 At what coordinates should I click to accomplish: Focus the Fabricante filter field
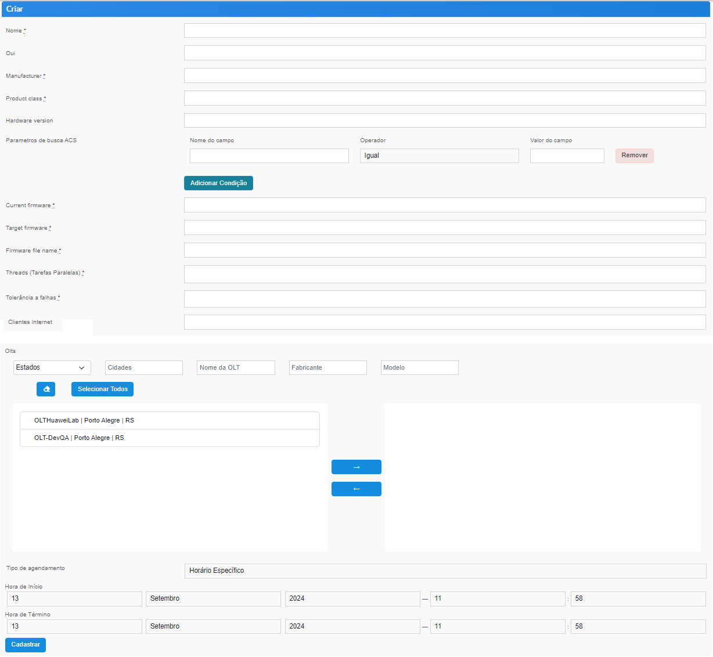coord(327,368)
